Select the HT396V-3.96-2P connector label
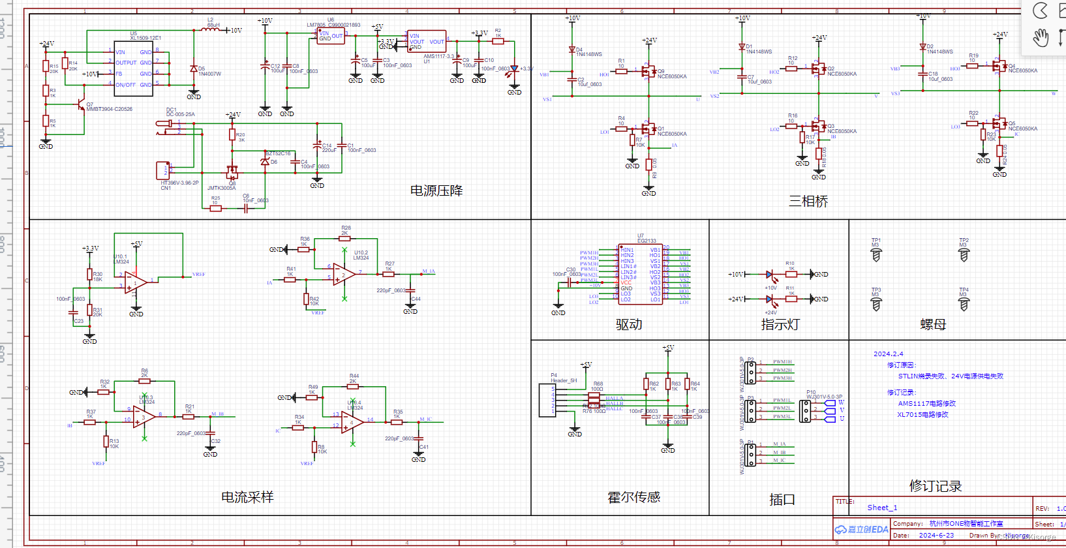 tap(180, 183)
